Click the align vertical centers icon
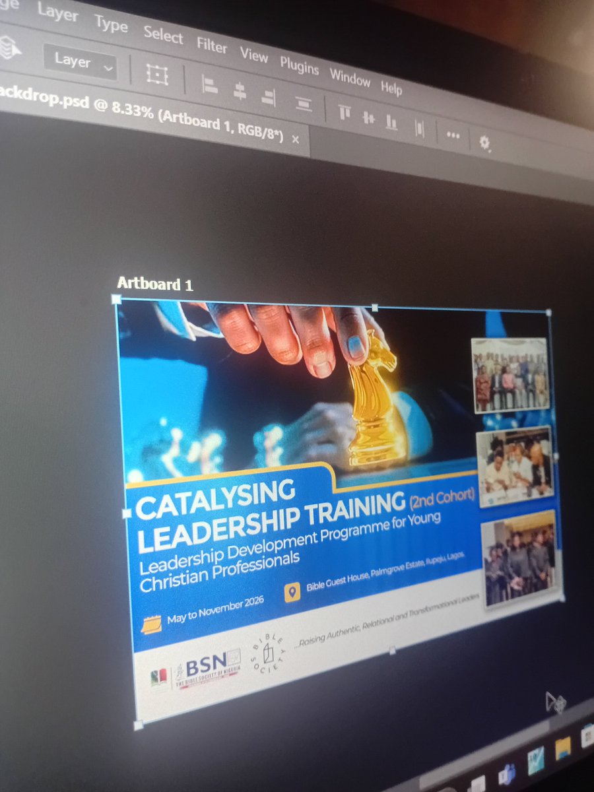The image size is (594, 792). pos(368,119)
